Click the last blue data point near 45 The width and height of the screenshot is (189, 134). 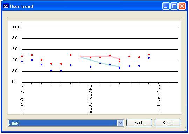(x=149, y=58)
